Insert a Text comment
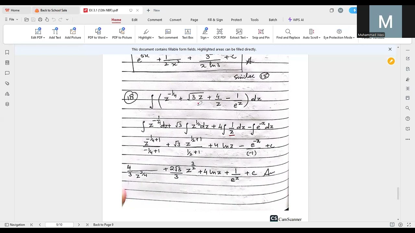Image resolution: width=415 pixels, height=233 pixels. pyautogui.click(x=168, y=34)
